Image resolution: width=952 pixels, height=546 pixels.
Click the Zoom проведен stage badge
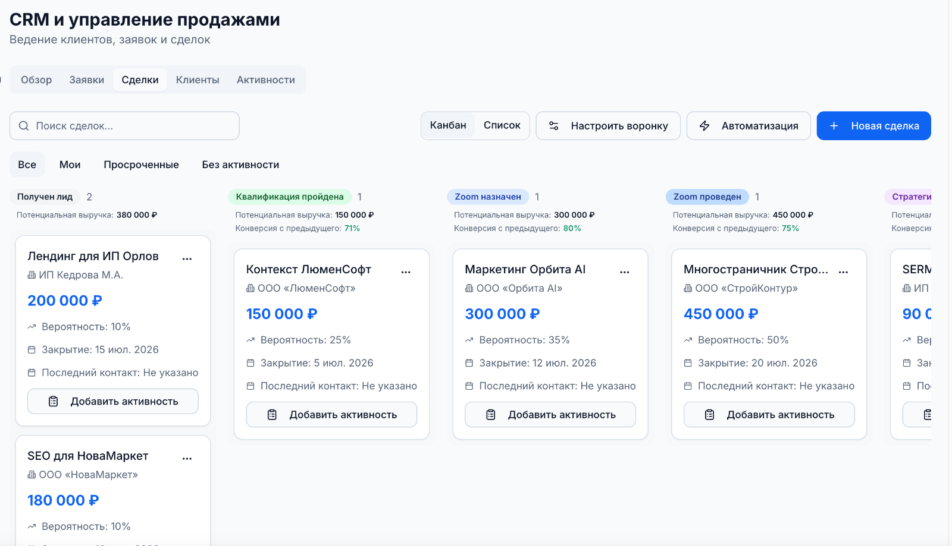(707, 197)
